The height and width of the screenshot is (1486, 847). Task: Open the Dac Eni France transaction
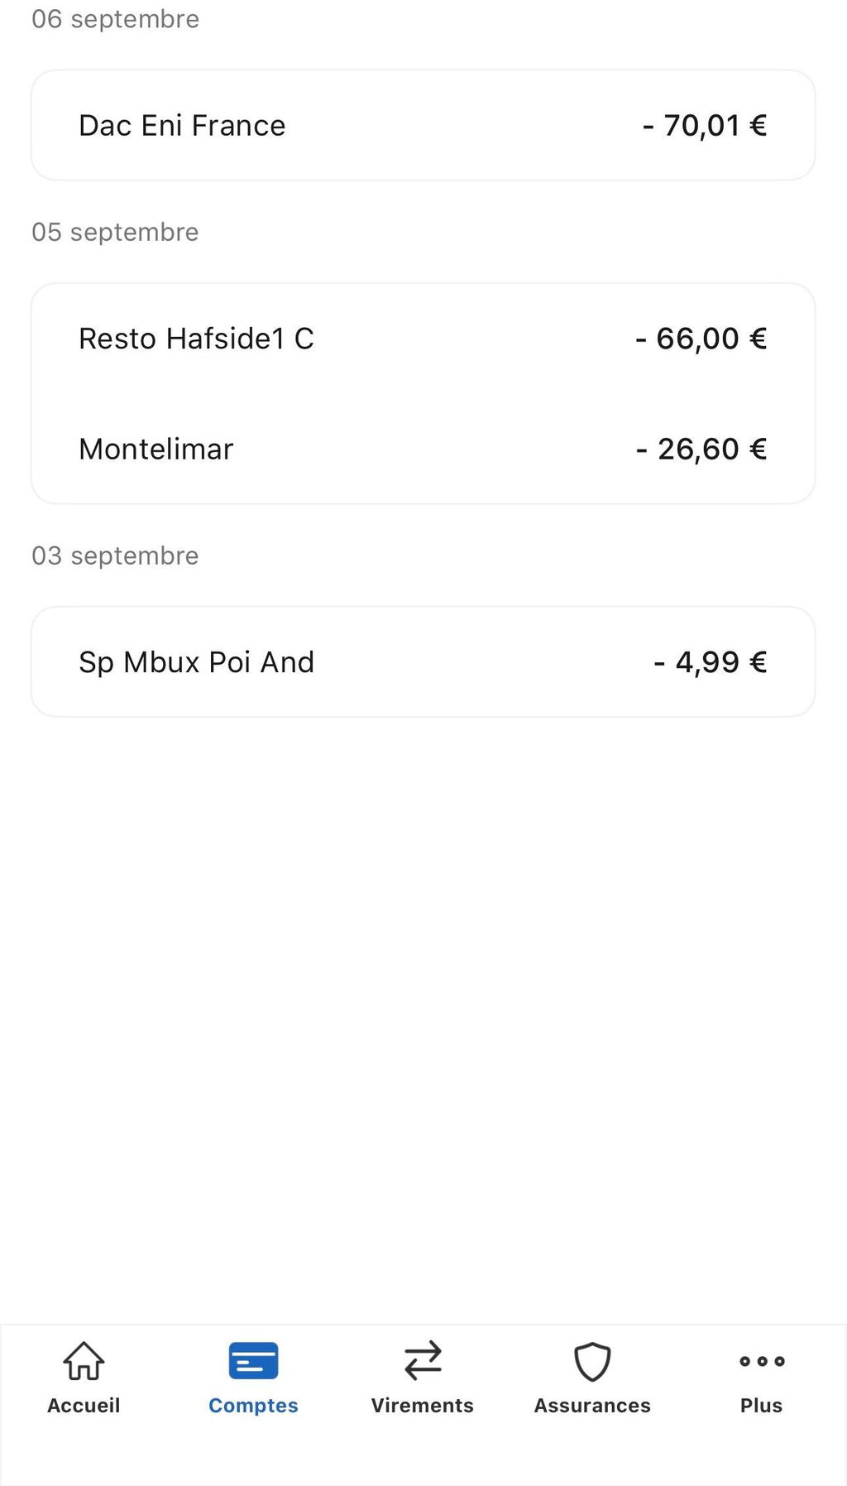[x=423, y=125]
